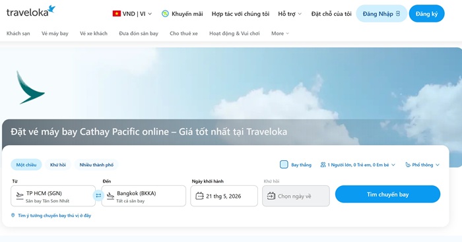This screenshot has height=242, width=462.
Task: Click the Đến field Bangkok (BKKA)
Action: [144, 196]
